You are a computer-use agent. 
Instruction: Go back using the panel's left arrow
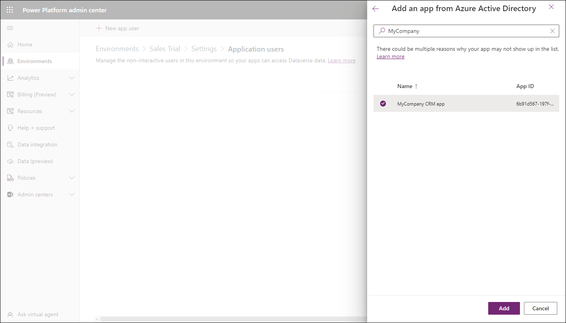click(x=375, y=9)
